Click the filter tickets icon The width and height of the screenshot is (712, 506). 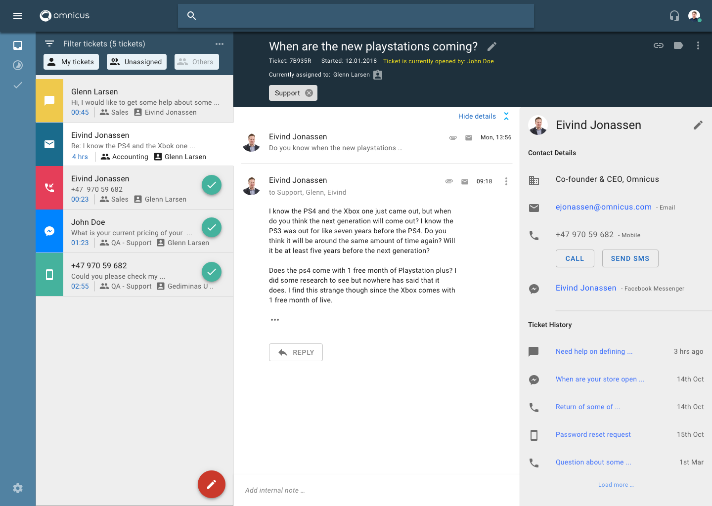tap(49, 43)
